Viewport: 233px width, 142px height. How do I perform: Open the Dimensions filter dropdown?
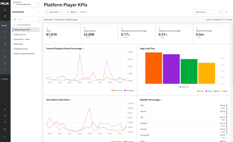pos(54,12)
